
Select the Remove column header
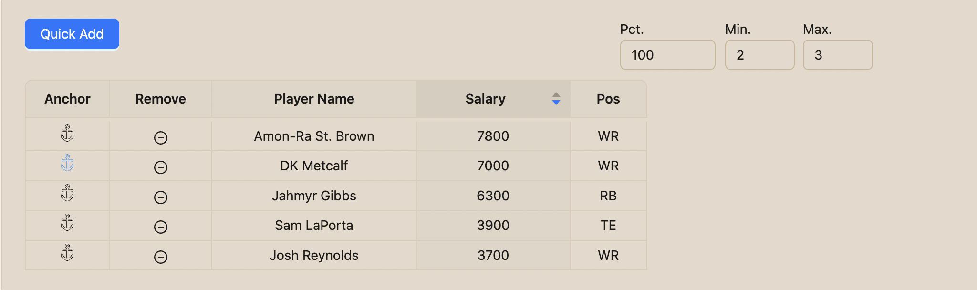coord(161,99)
